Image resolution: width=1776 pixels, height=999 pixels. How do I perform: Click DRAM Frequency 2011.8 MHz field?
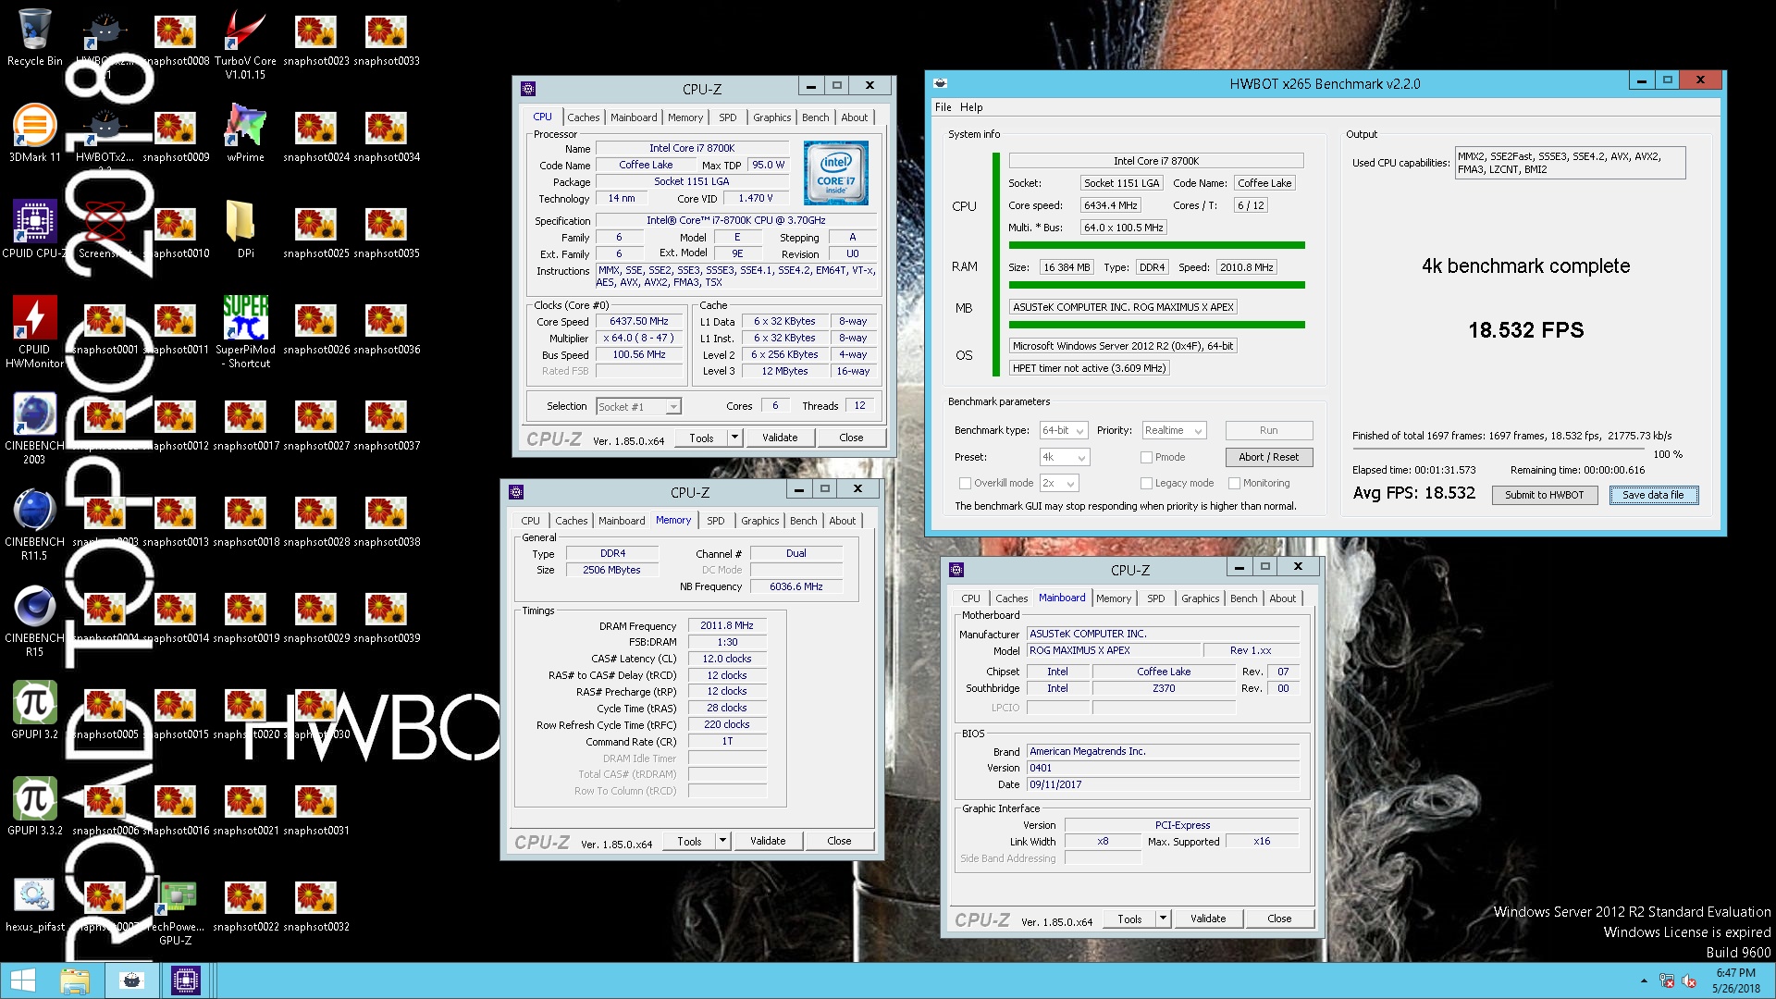tap(727, 626)
